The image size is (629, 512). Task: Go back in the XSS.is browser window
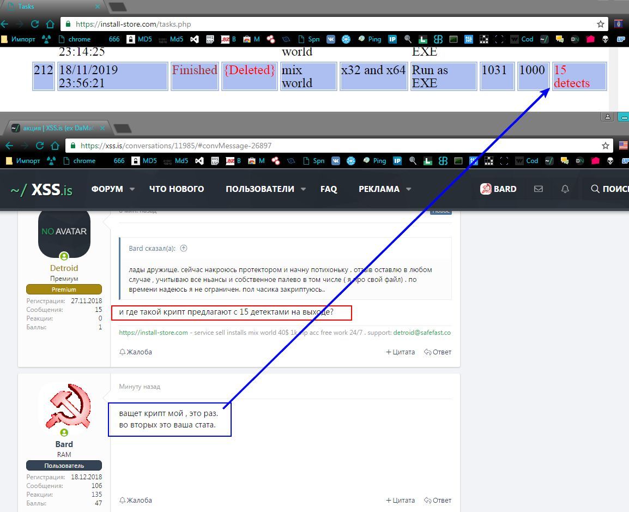(x=10, y=146)
